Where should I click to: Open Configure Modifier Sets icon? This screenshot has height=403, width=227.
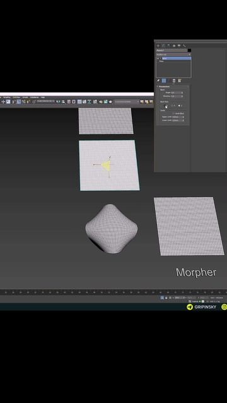(x=180, y=81)
